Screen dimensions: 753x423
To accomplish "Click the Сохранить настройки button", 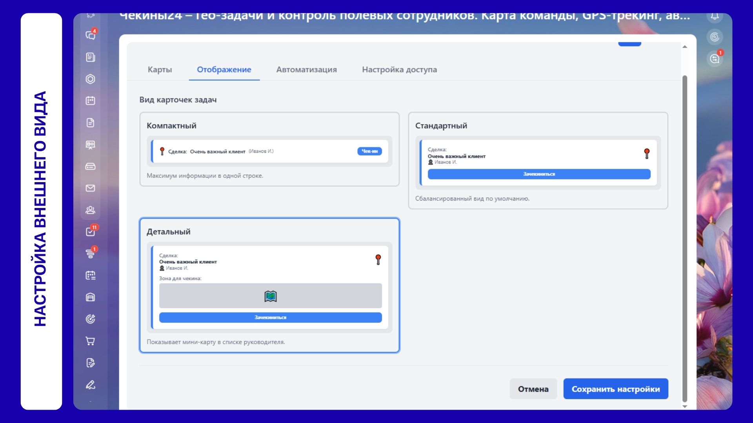I will pos(615,389).
